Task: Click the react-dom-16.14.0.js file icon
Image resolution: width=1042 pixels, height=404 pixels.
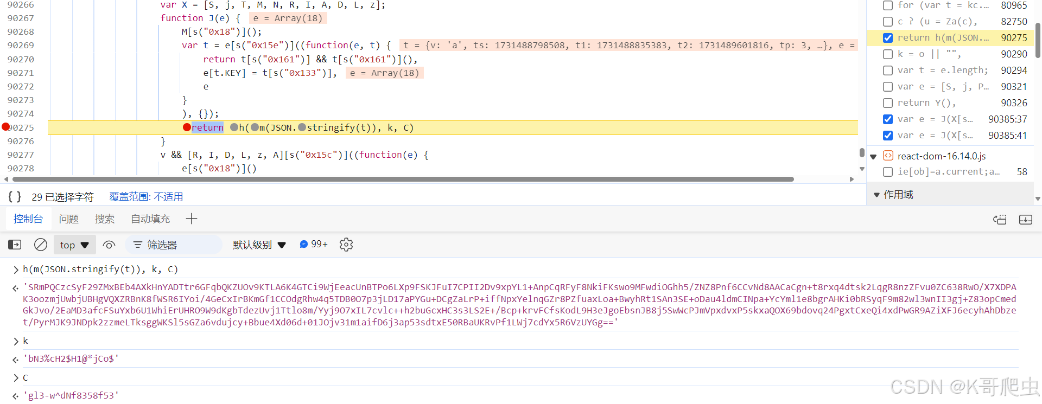Action: click(x=888, y=156)
